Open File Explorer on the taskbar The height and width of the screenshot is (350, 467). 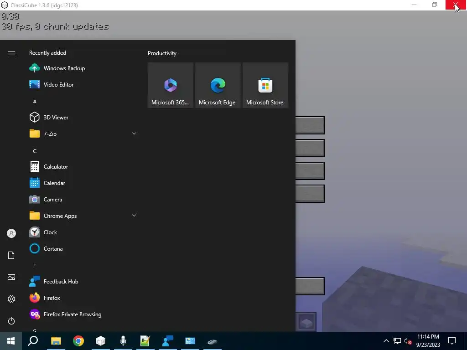pyautogui.click(x=56, y=341)
